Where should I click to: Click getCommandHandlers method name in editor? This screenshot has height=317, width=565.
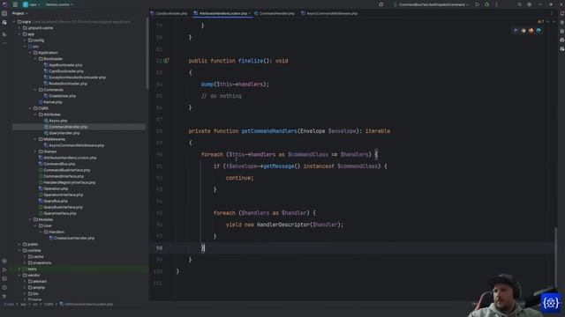(269, 131)
